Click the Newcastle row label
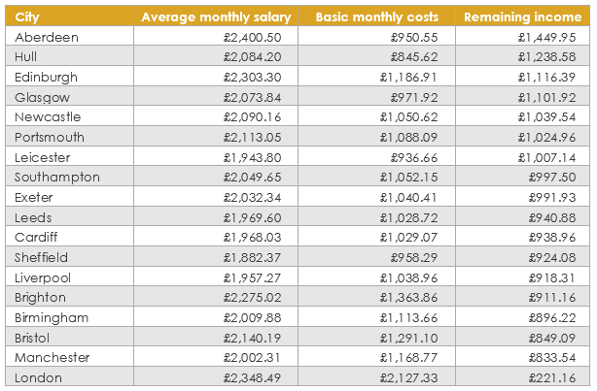This screenshot has height=391, width=597. pos(48,116)
